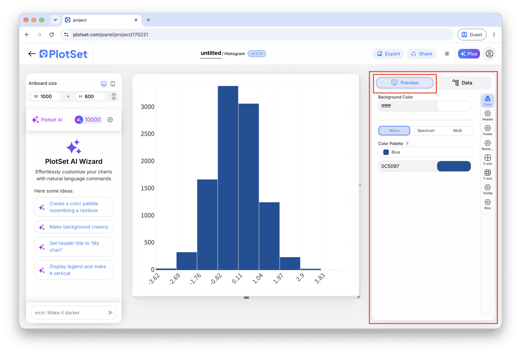Open the Footer settings section

487,130
